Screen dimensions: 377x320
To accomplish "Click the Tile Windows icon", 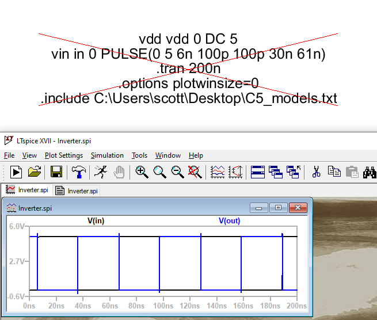I will 258,172.
